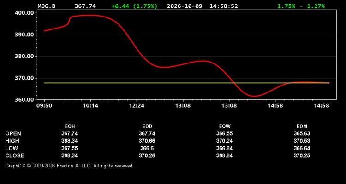Click the 09:50 time axis label
The width and height of the screenshot is (346, 184).
coord(44,106)
